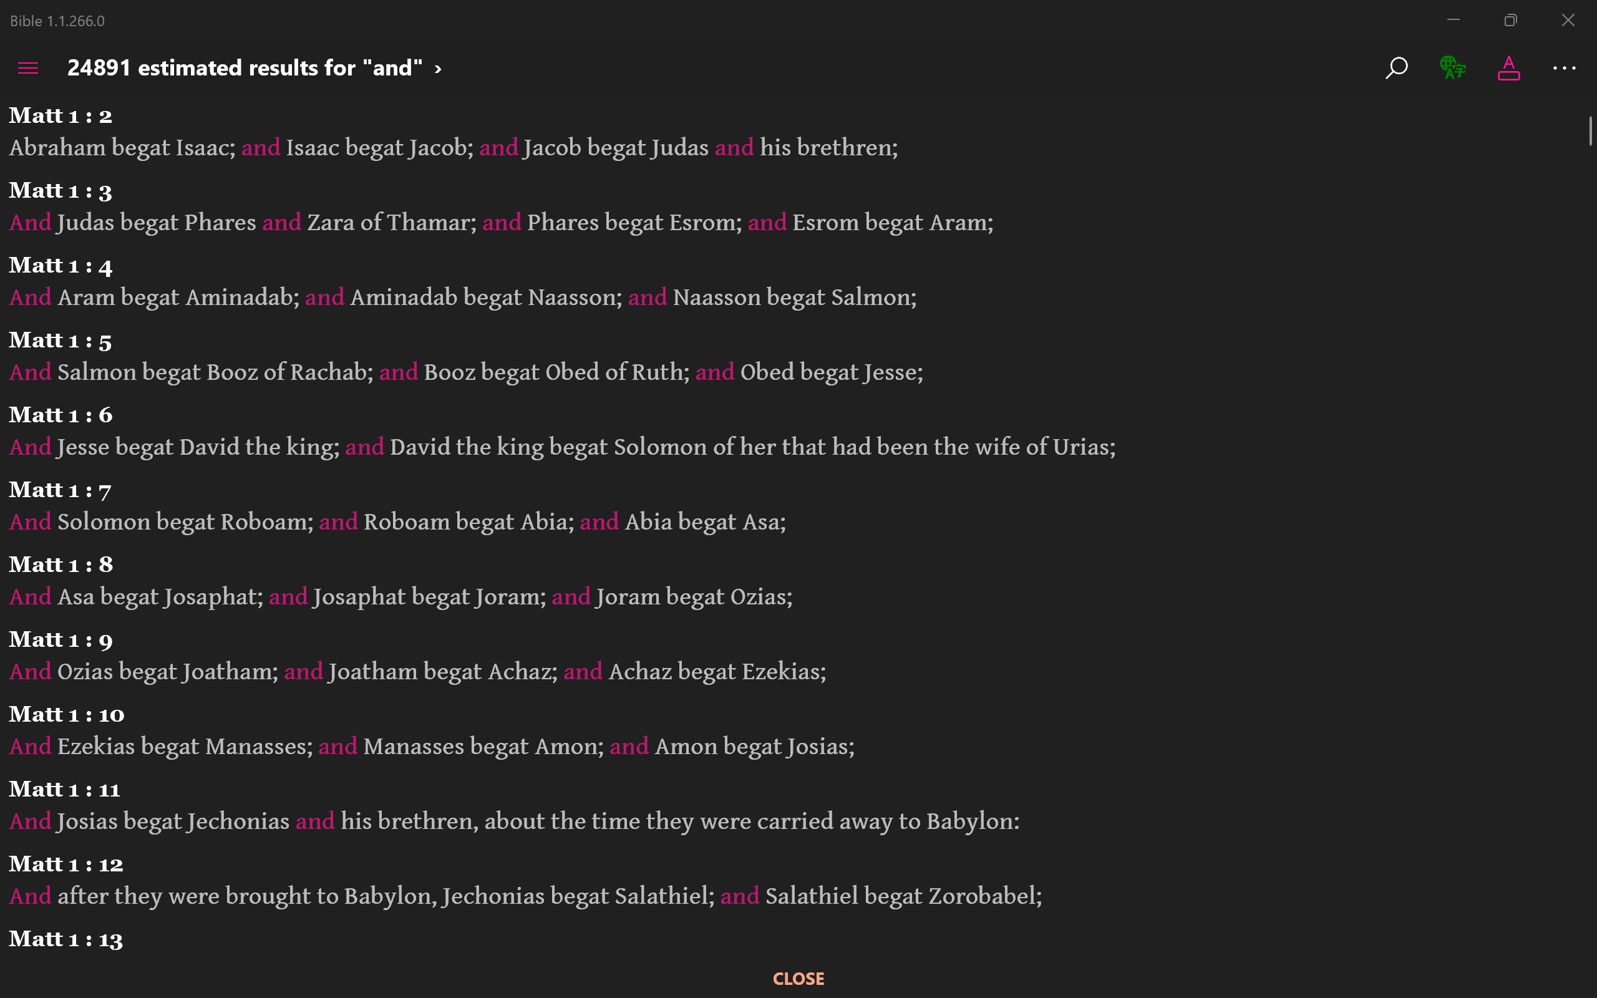Click the text formatting icon next to ellipsis

coord(1509,68)
